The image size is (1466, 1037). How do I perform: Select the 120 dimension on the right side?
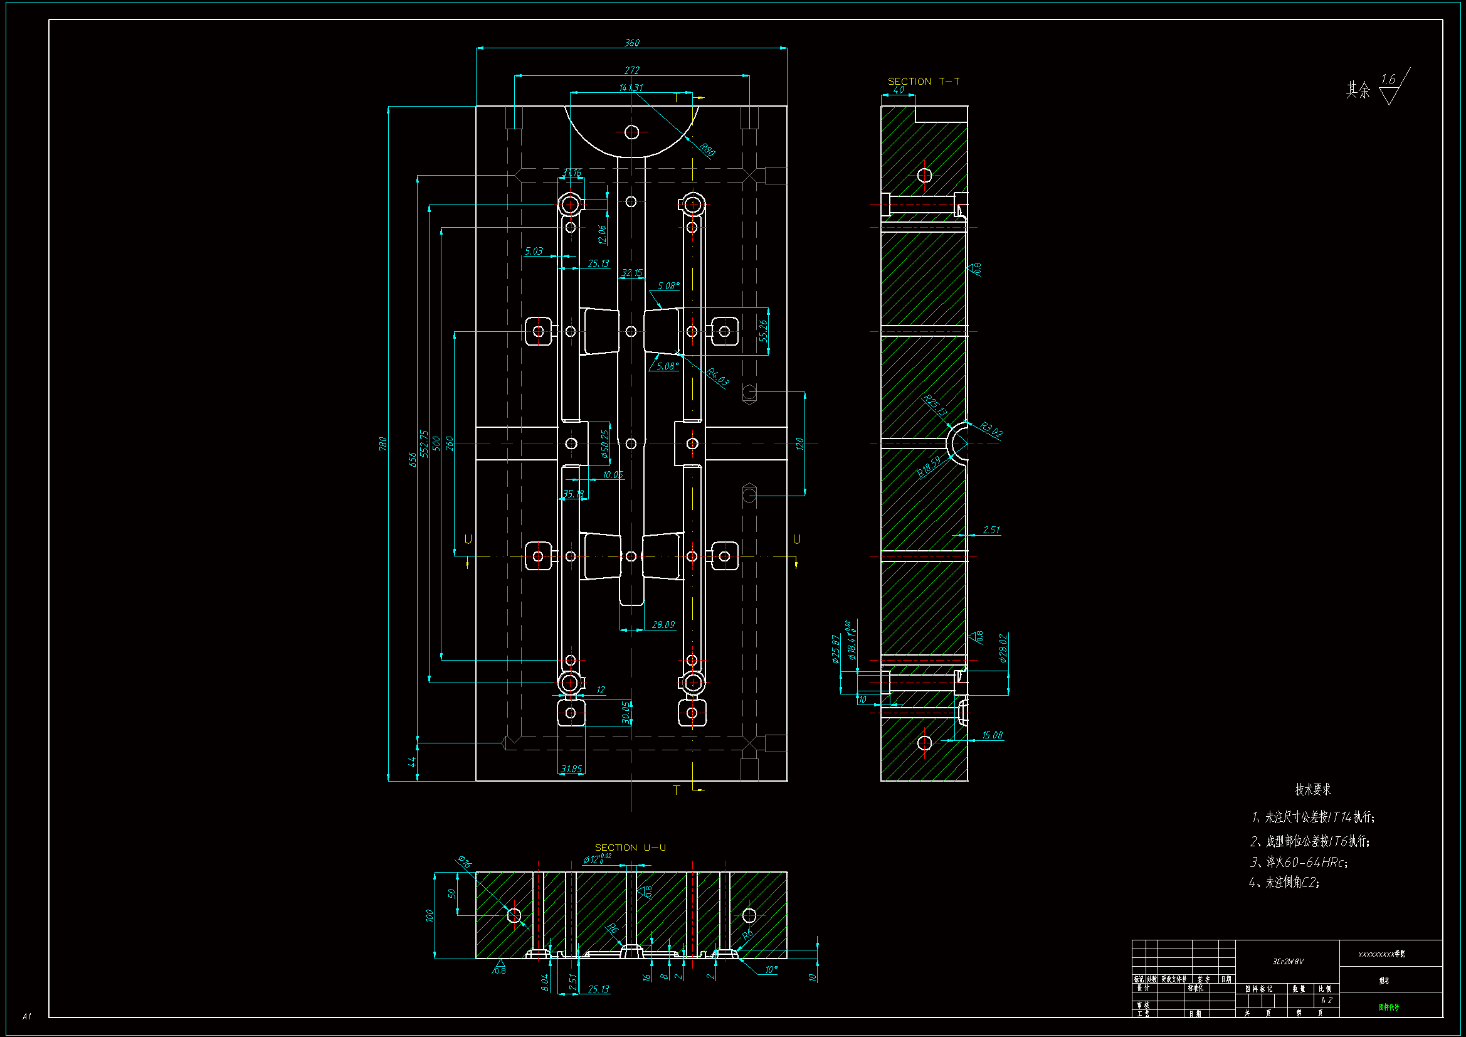799,444
